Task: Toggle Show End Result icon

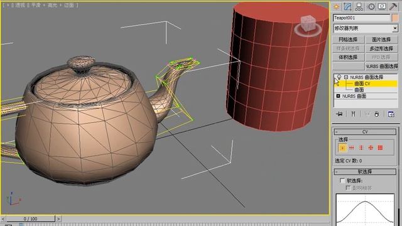Action: click(x=353, y=114)
